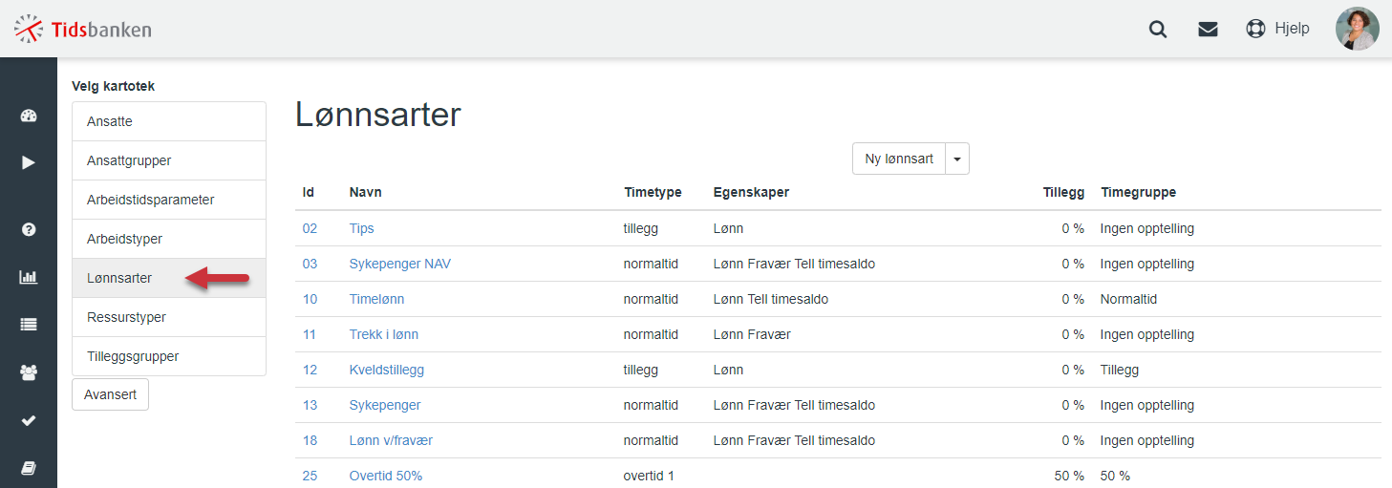Open the book icon in sidebar
Screen dimensions: 1392x488
[28, 468]
